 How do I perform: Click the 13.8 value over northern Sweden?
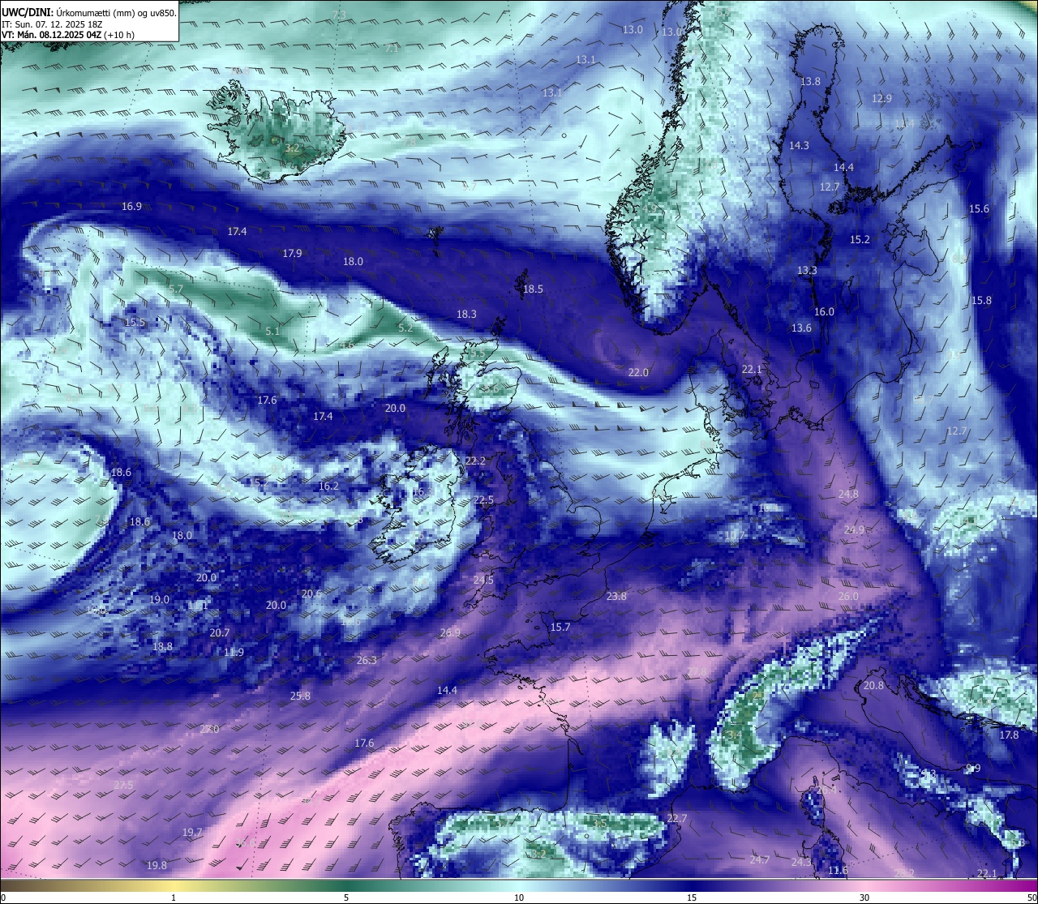click(x=810, y=82)
